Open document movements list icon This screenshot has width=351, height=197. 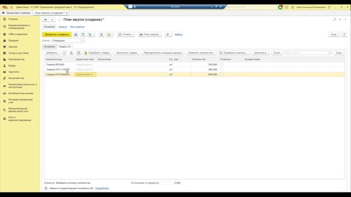tap(101, 34)
